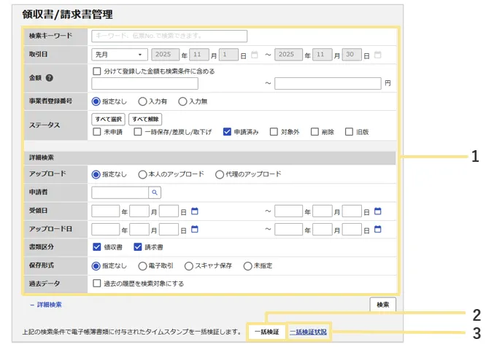Uncheck the 申請済み status checkbox
Image resolution: width=486 pixels, height=347 pixels.
[x=227, y=132]
